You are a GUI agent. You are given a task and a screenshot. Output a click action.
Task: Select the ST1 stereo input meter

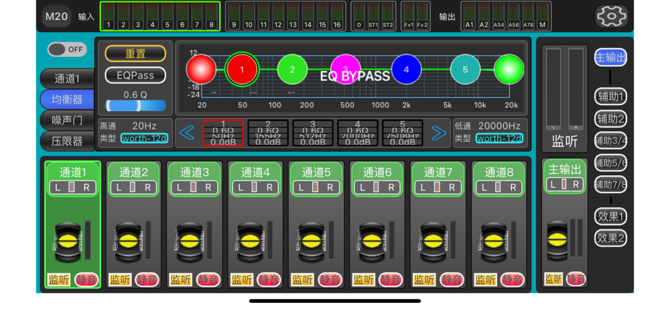coord(373,16)
